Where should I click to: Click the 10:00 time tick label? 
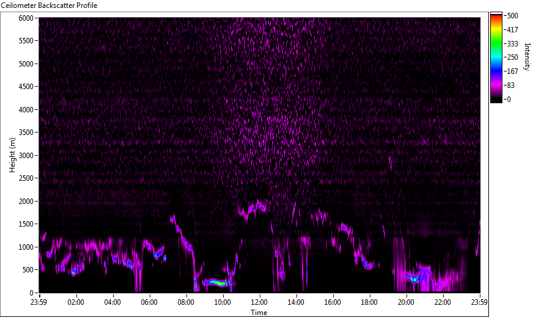pos(222,302)
